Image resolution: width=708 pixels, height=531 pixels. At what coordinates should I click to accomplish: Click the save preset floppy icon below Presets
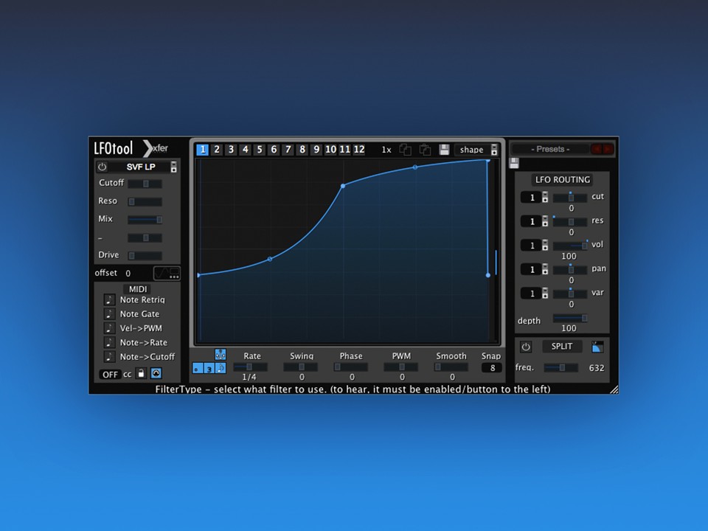pyautogui.click(x=514, y=163)
